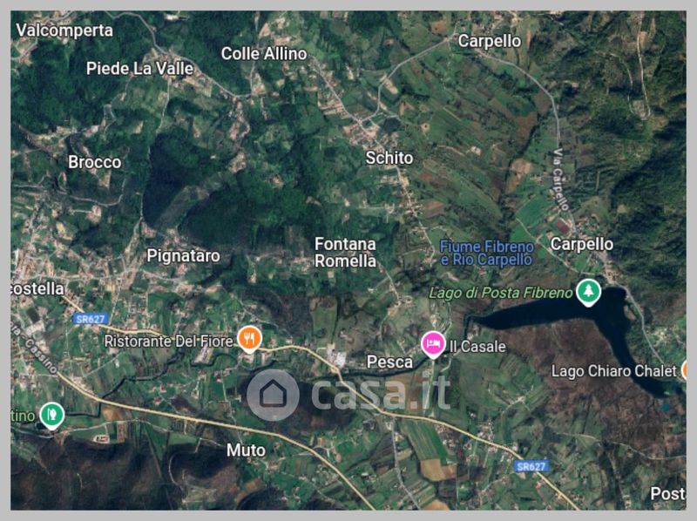Click the Via Carpello street label
Image resolution: width=697 pixels, height=521 pixels.
click(561, 179)
